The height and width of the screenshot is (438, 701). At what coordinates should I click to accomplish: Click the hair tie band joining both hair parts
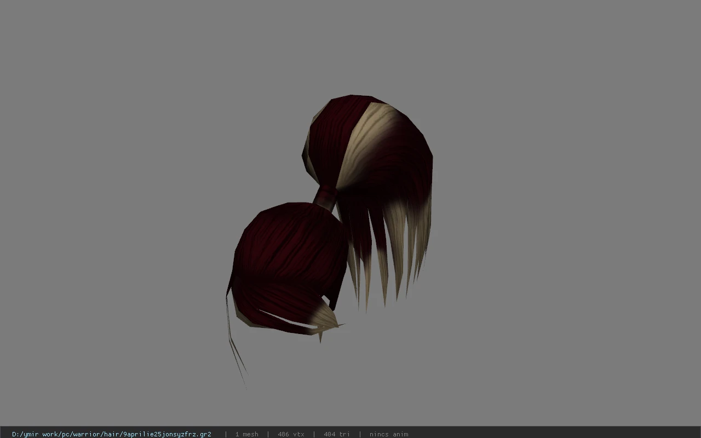pyautogui.click(x=325, y=198)
